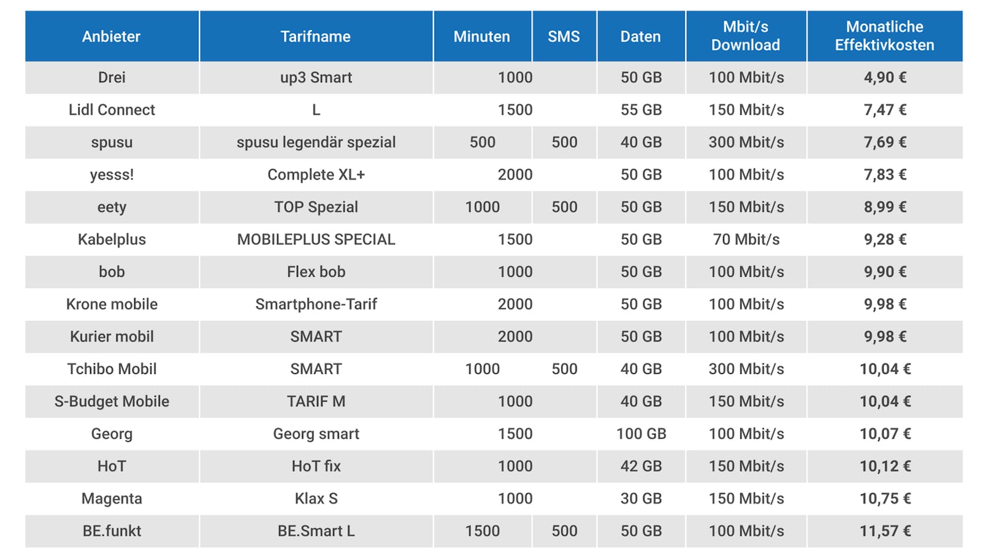Click the 7,83 € price cell

tap(885, 175)
